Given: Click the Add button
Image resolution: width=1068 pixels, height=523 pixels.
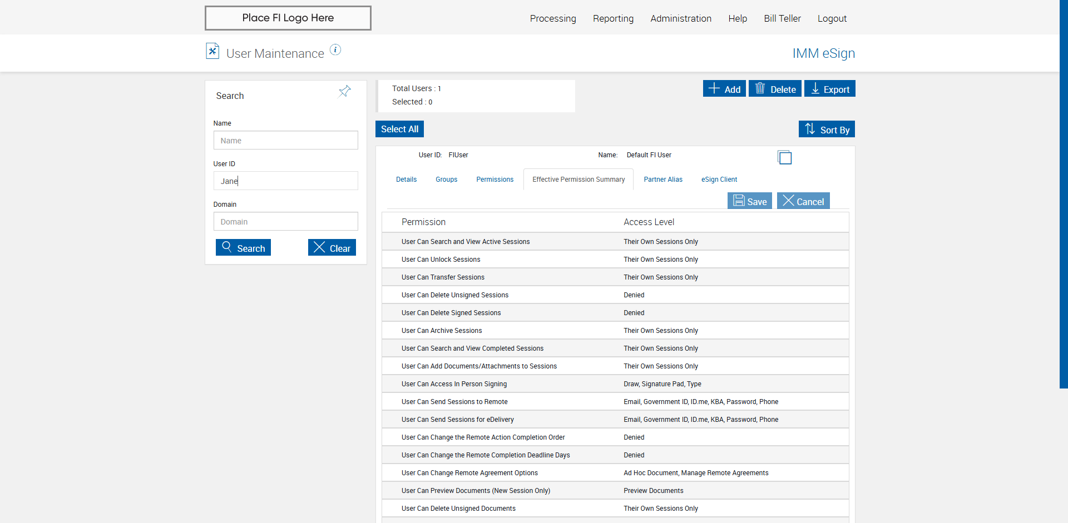Looking at the screenshot, I should (724, 89).
